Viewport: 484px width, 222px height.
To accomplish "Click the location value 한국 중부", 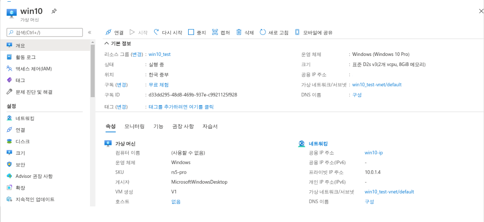I will point(159,74).
